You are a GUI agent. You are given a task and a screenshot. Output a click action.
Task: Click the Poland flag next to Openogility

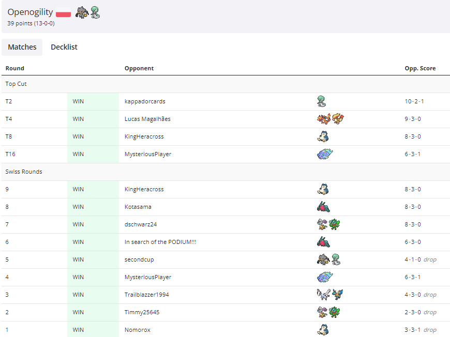(x=63, y=13)
